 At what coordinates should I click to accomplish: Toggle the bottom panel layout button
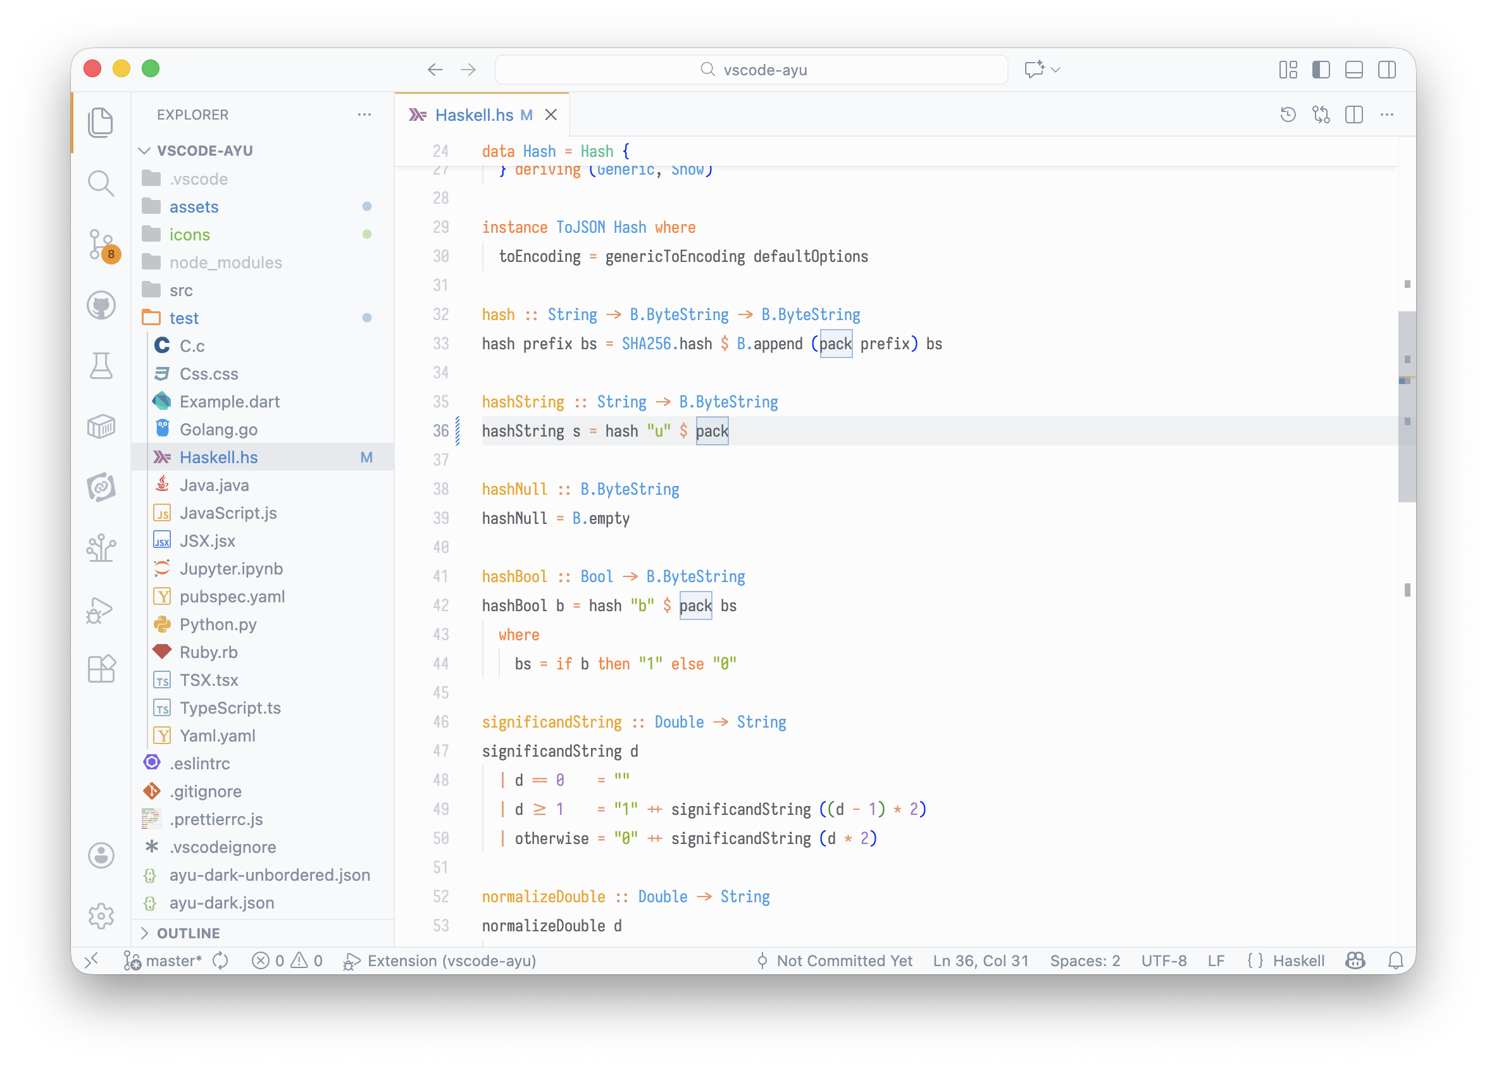pos(1354,70)
